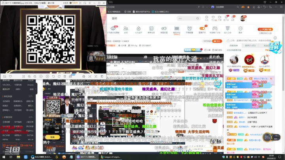Select the nobles tab showing 1.6万
This screenshot has height=160, width=285.
pyautogui.click(x=250, y=46)
